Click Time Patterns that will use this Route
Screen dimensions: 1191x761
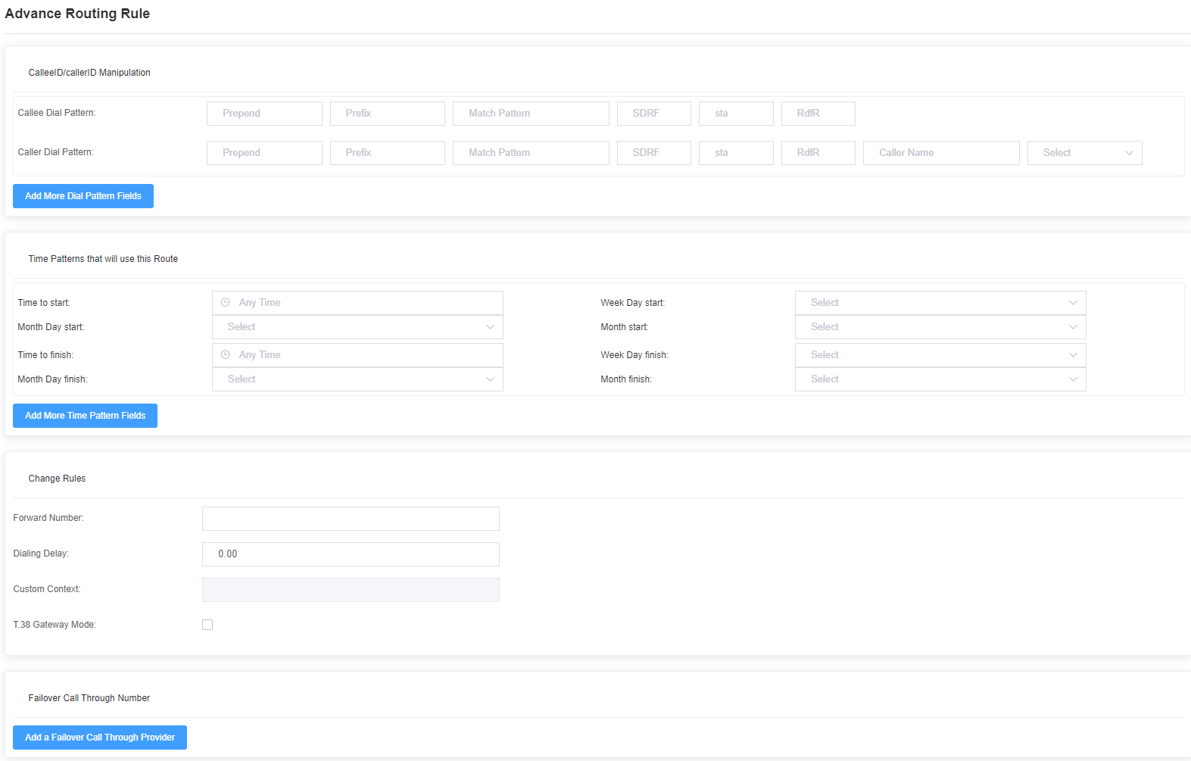coord(103,259)
